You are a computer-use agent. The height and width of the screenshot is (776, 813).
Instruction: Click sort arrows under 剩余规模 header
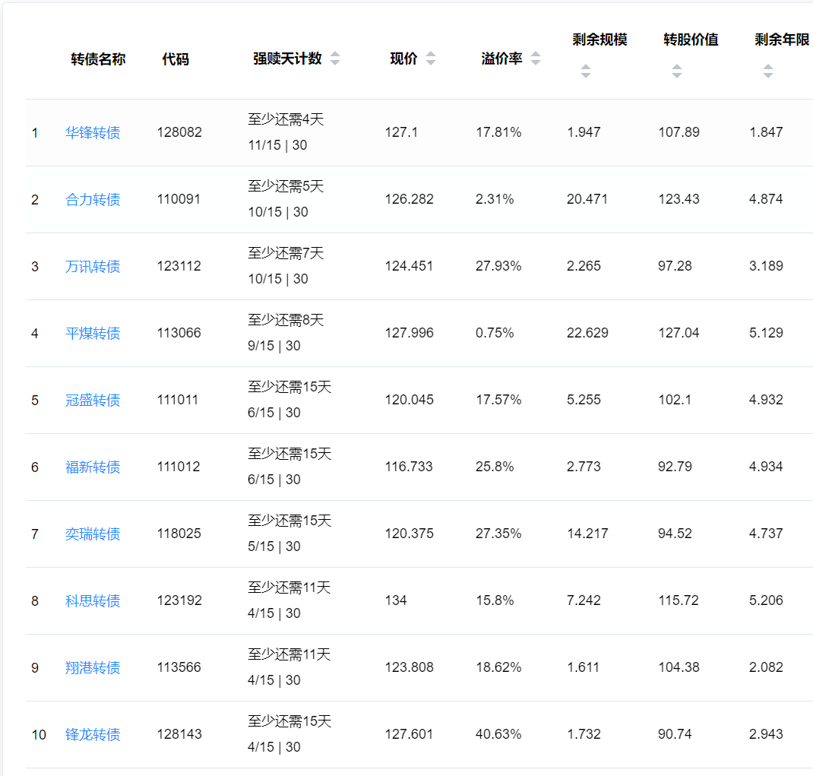click(x=585, y=71)
